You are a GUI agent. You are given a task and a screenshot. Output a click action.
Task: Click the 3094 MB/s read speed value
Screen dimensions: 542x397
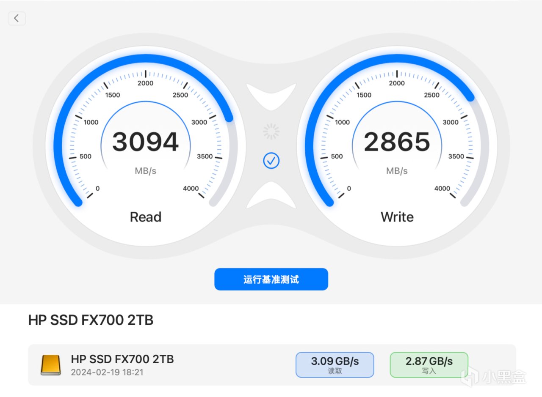coord(145,142)
